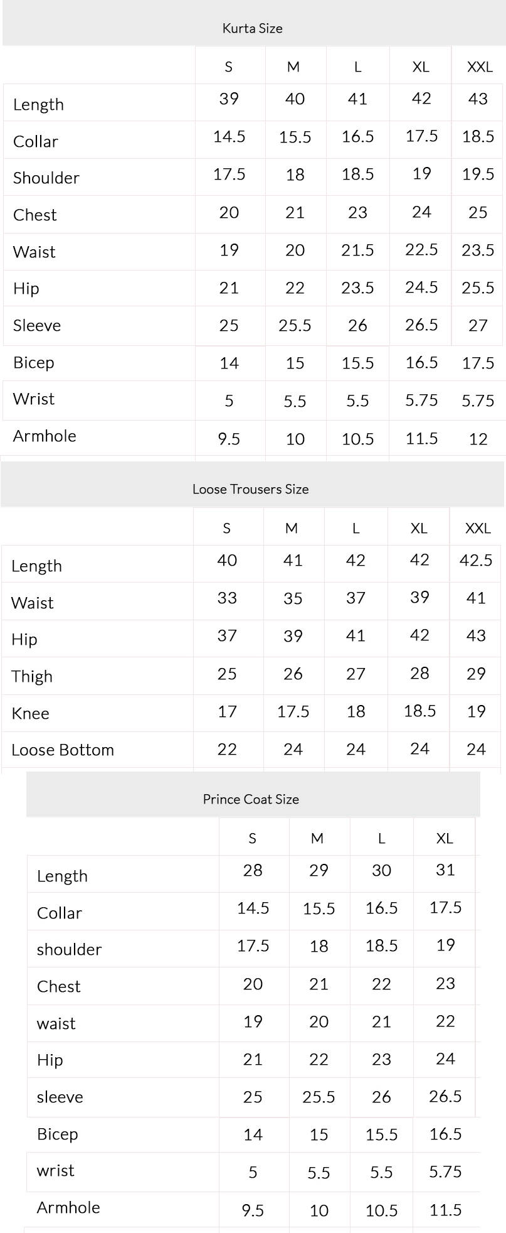This screenshot has height=1233, width=506.
Task: Select XXL column header in Kurta table
Action: tap(480, 67)
